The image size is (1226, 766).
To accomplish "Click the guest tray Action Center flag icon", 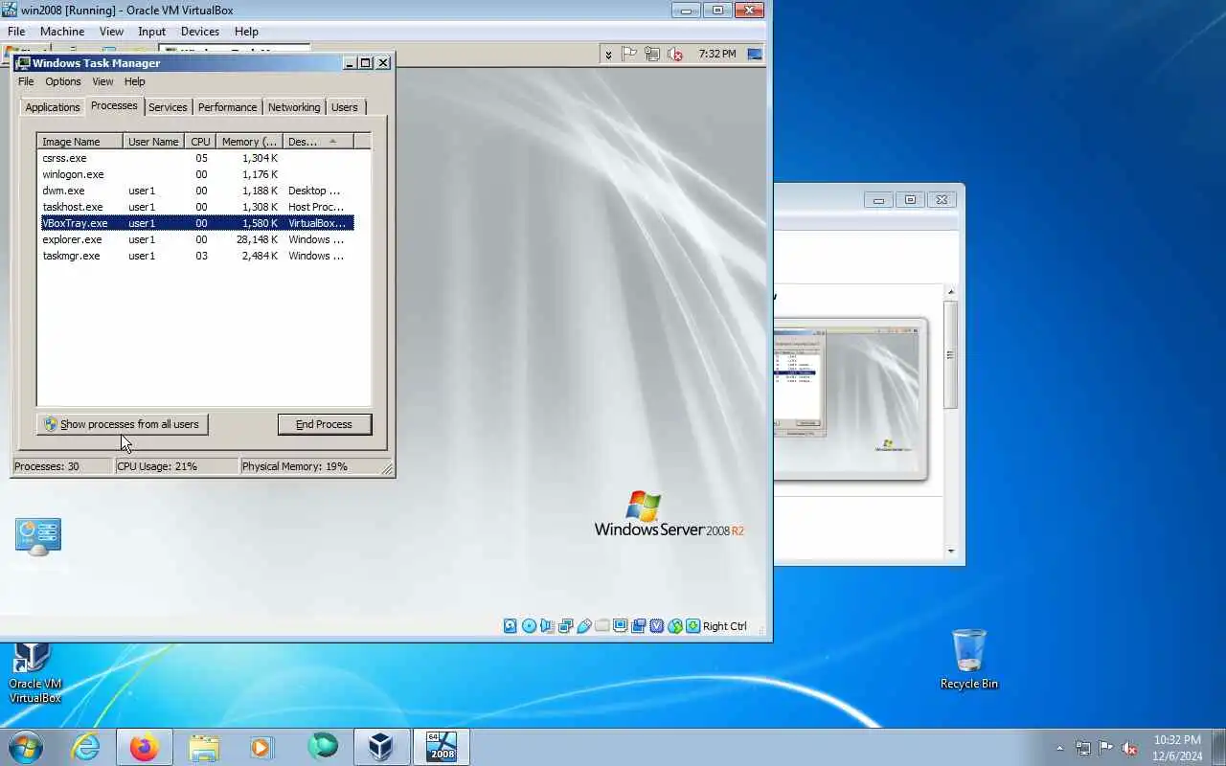I will click(x=629, y=55).
